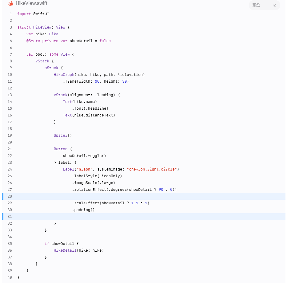Click the Label "Graph" systemImage line
This screenshot has height=283, width=287.
121,170
